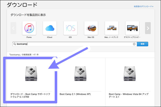Click ダウンロードを製品別に表示 heading
The width and height of the screenshot is (161, 107).
[28, 15]
